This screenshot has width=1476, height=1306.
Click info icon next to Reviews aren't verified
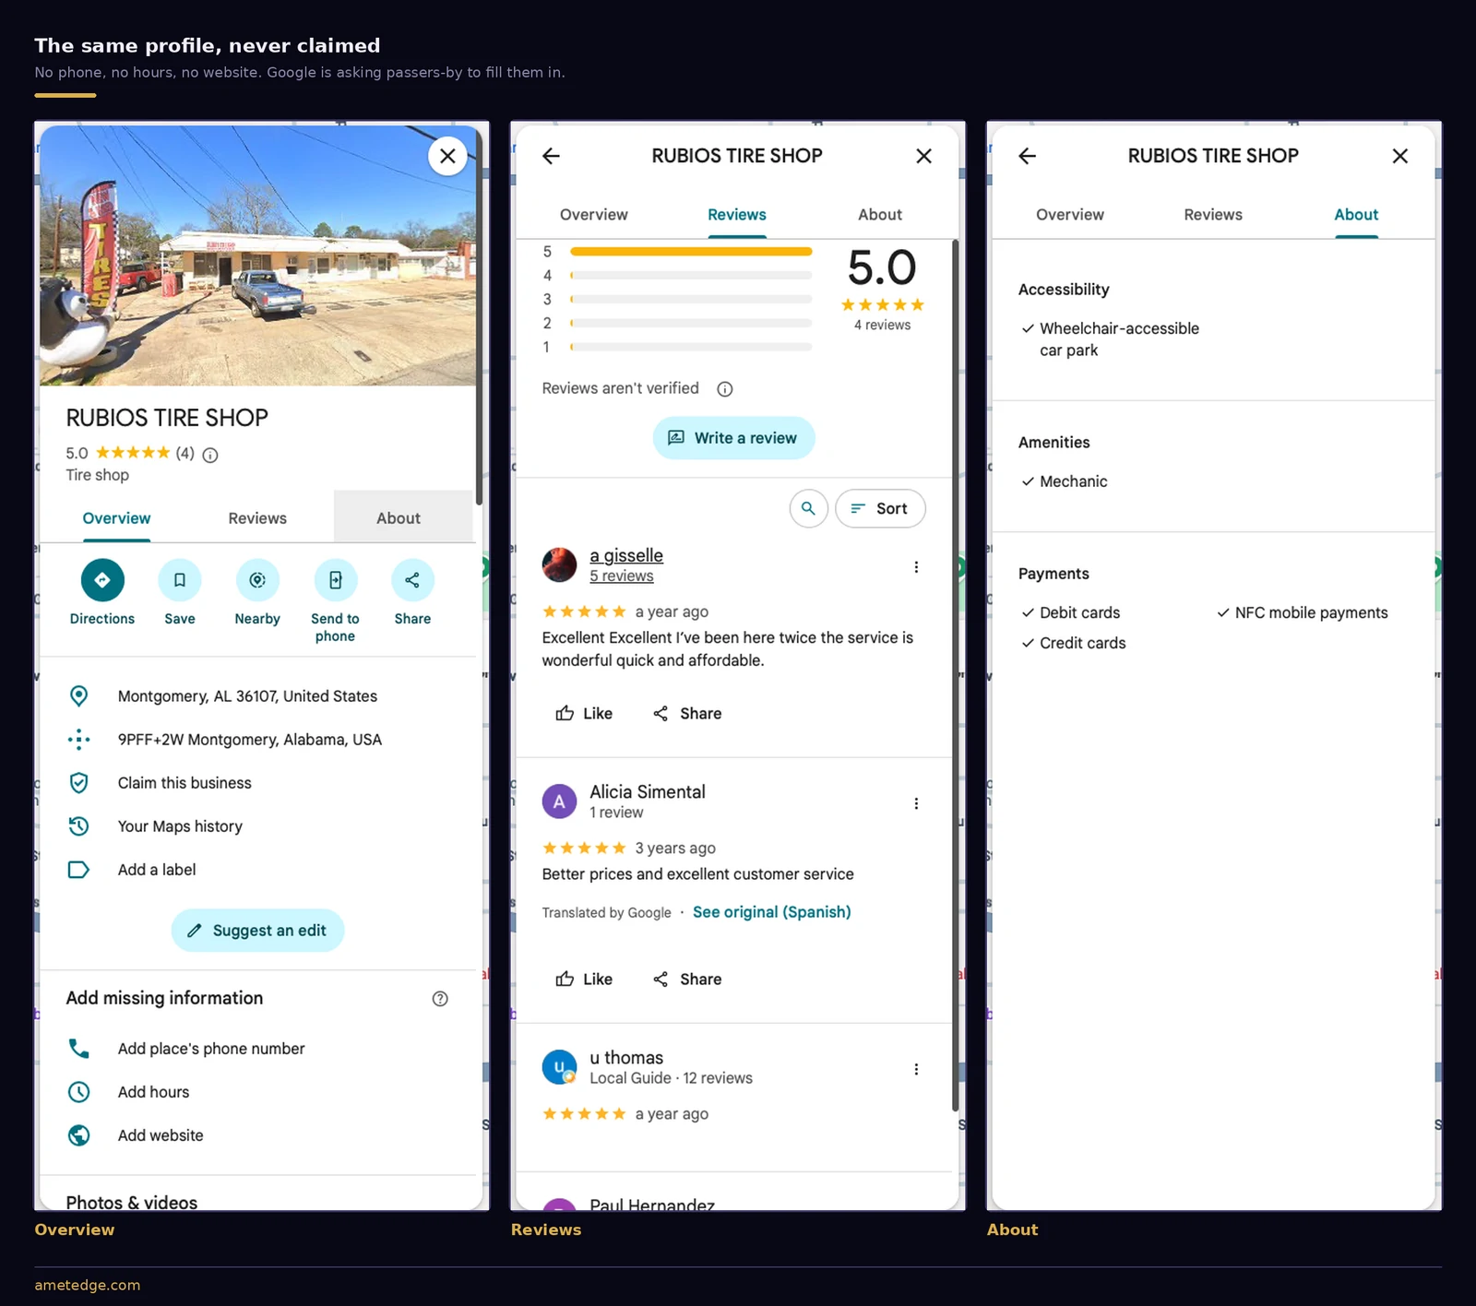coord(725,389)
